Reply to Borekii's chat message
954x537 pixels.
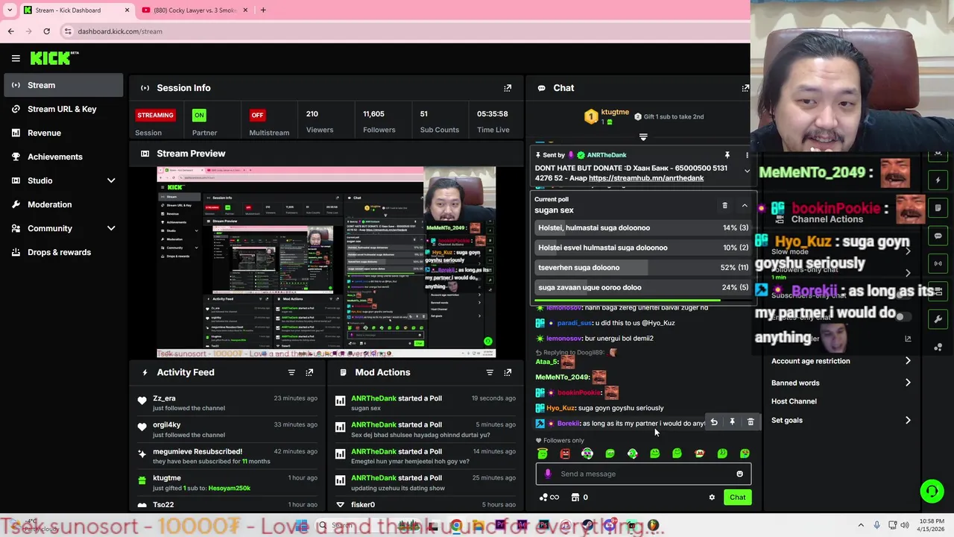coord(714,422)
